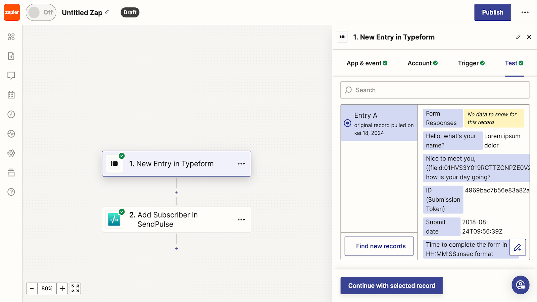
Task: Click the help question mark icon
Action: click(11, 192)
